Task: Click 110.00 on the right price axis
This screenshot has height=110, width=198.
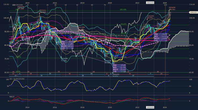Action: 192,5
